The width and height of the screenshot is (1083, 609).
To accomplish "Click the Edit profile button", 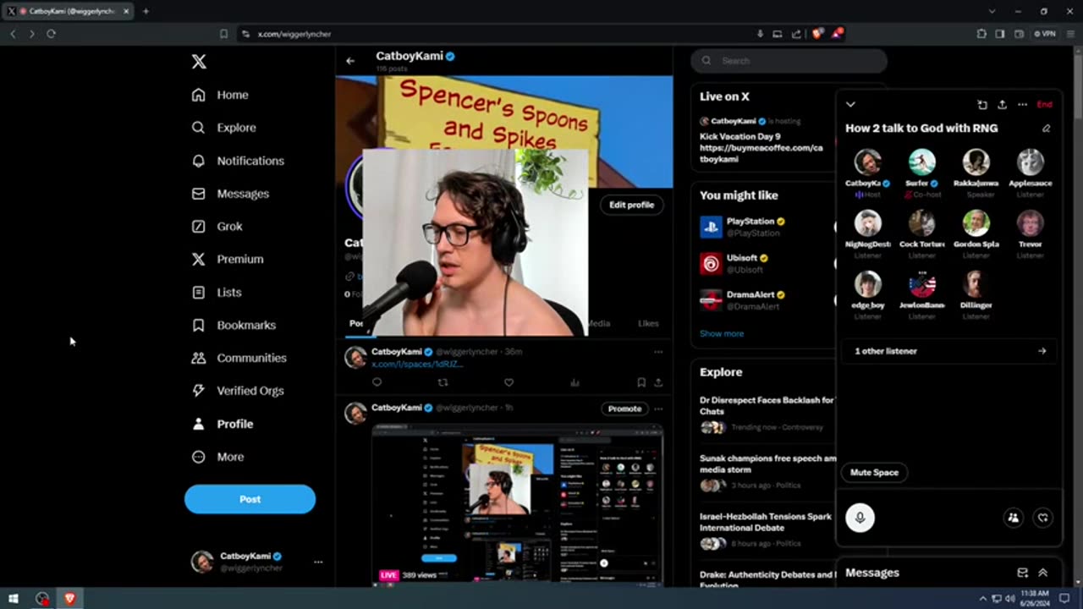I will pyautogui.click(x=631, y=205).
